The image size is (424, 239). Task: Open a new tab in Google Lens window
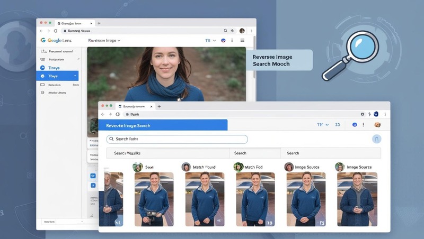pos(99,23)
